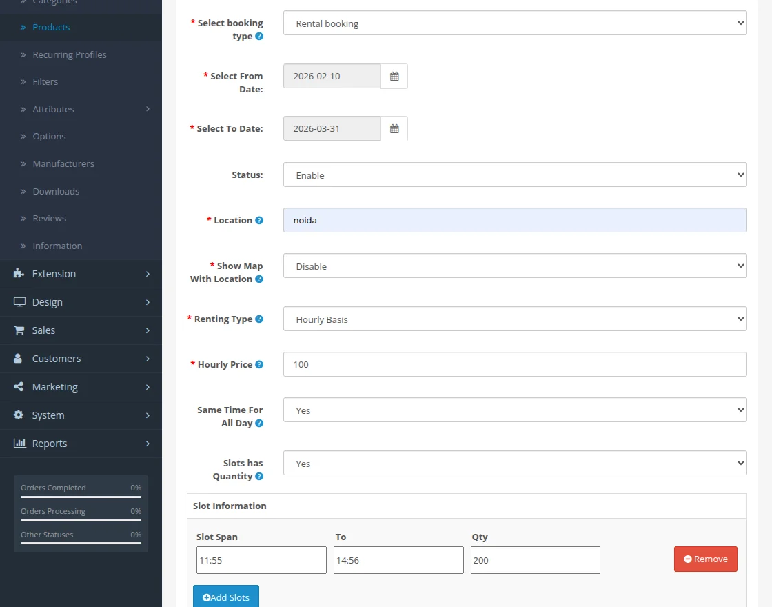772x607 pixels.
Task: Open the Status dropdown set to Enable
Action: 514,175
